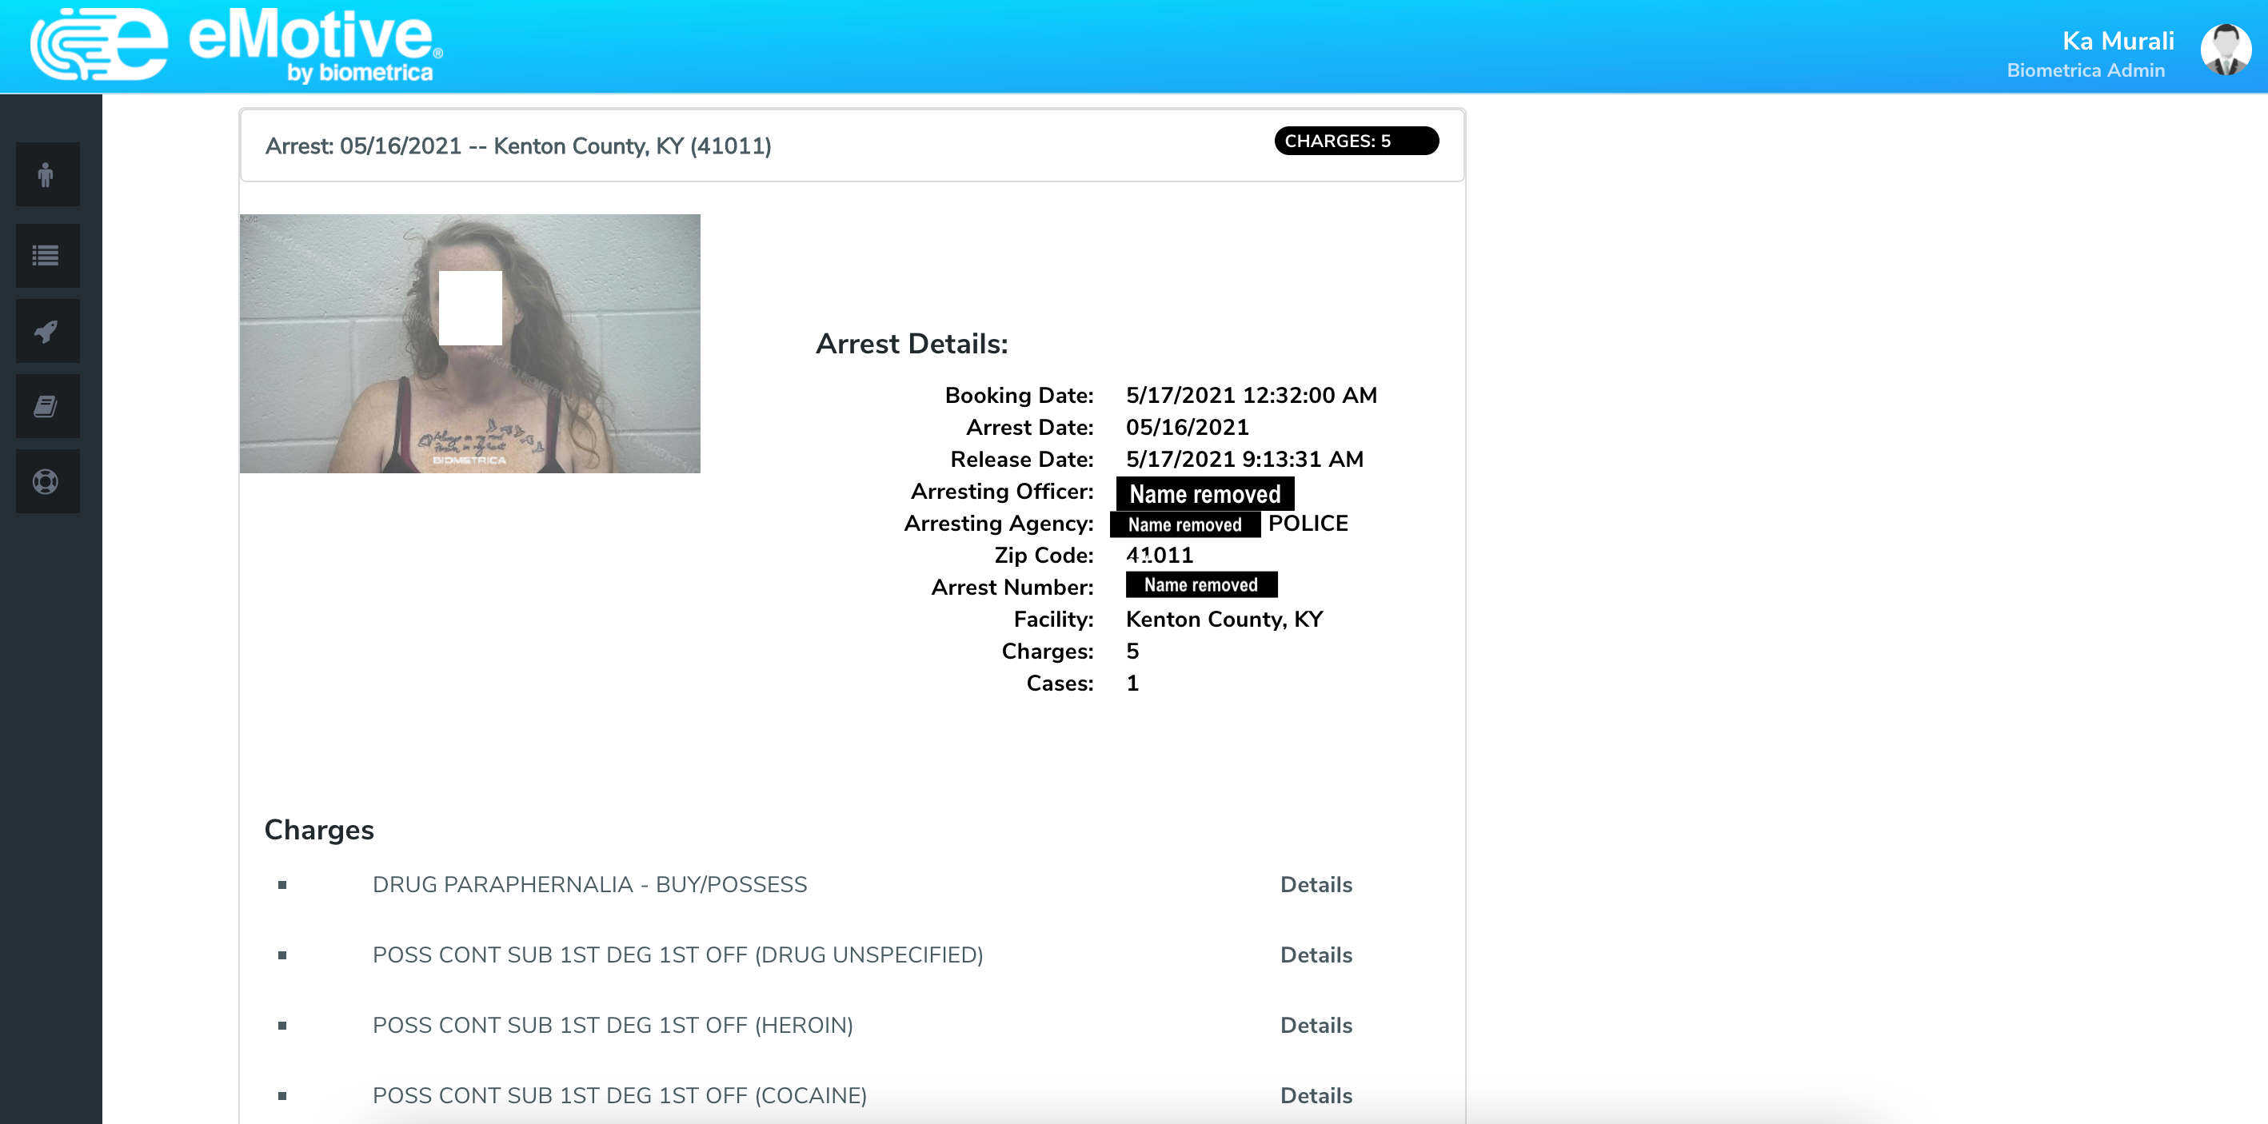Open Details for DRUG PARAPHERNALIA charge
The image size is (2268, 1124).
pyautogui.click(x=1316, y=885)
